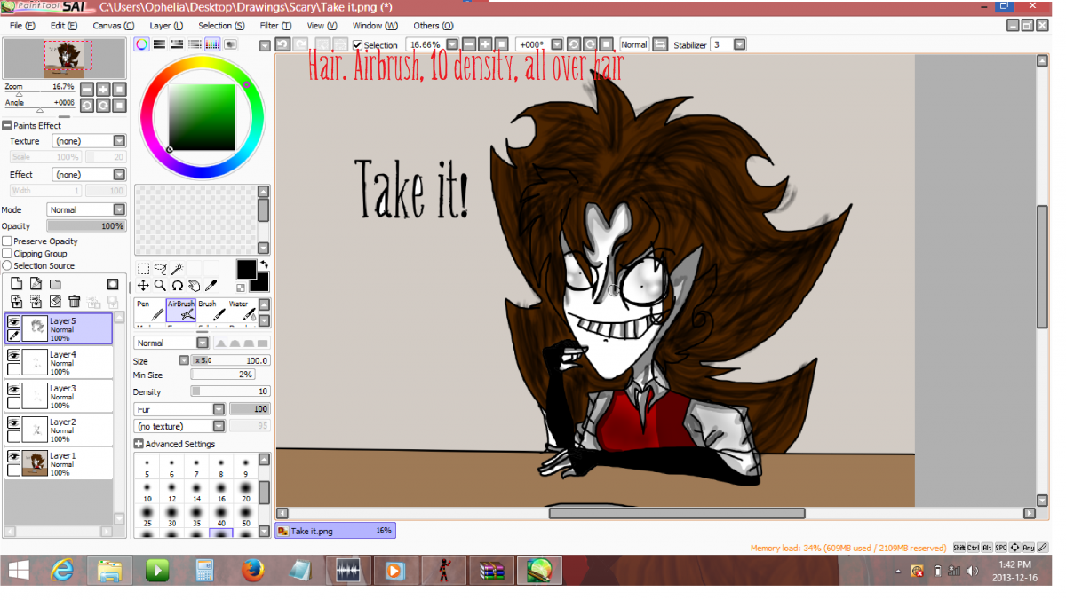Create a new layer folder
This screenshot has width=1066, height=600.
(55, 284)
